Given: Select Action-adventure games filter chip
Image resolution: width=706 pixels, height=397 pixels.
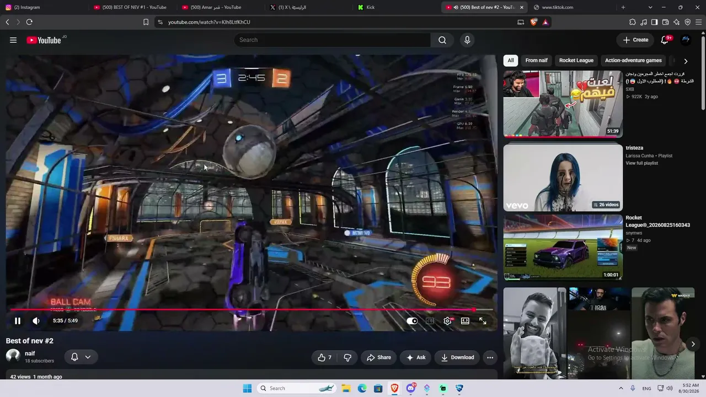Looking at the screenshot, I should point(633,61).
